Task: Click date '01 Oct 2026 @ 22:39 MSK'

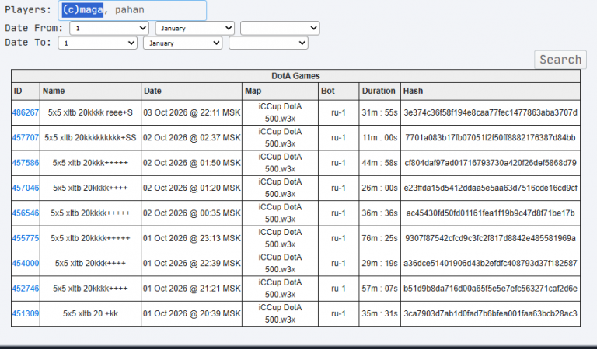Action: pyautogui.click(x=191, y=263)
